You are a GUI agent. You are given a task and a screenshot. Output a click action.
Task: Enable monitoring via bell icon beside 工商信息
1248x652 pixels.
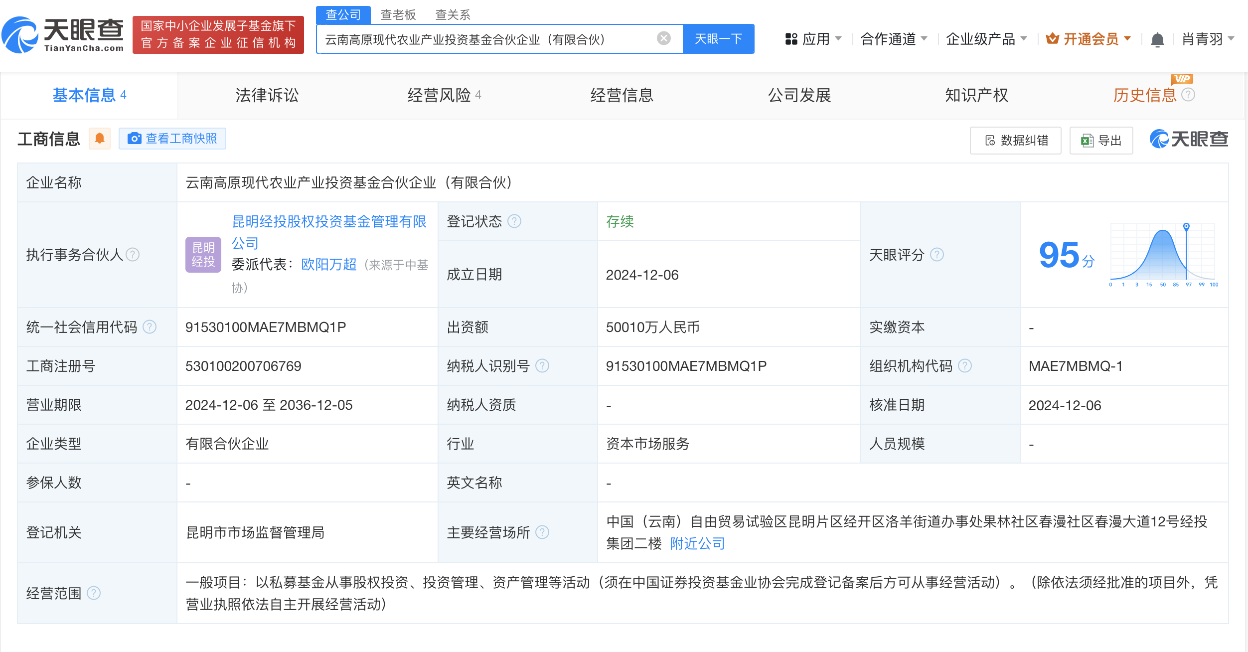tap(100, 139)
